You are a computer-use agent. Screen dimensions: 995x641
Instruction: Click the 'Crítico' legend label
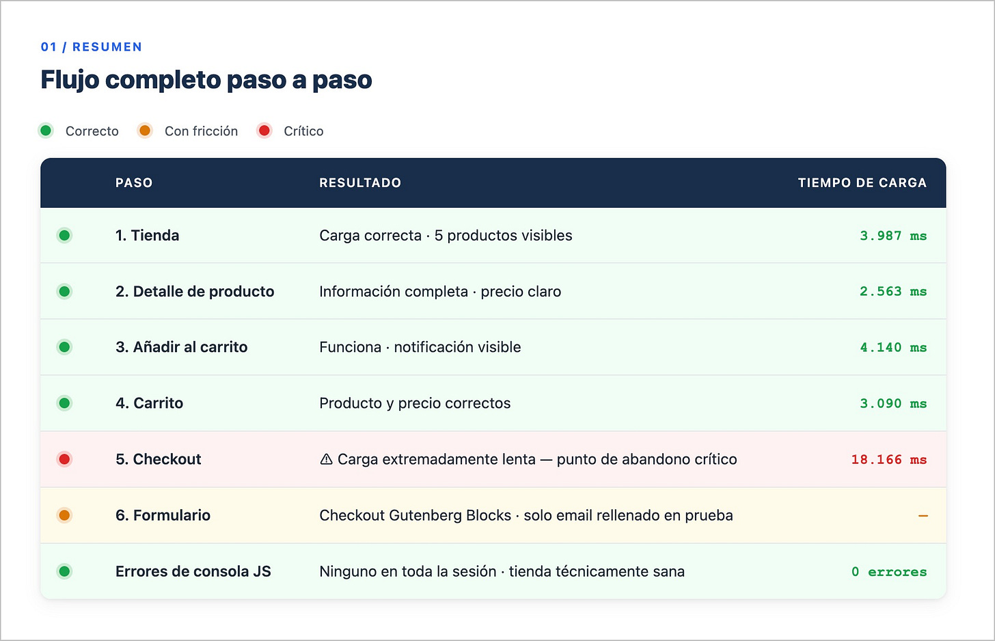click(304, 131)
